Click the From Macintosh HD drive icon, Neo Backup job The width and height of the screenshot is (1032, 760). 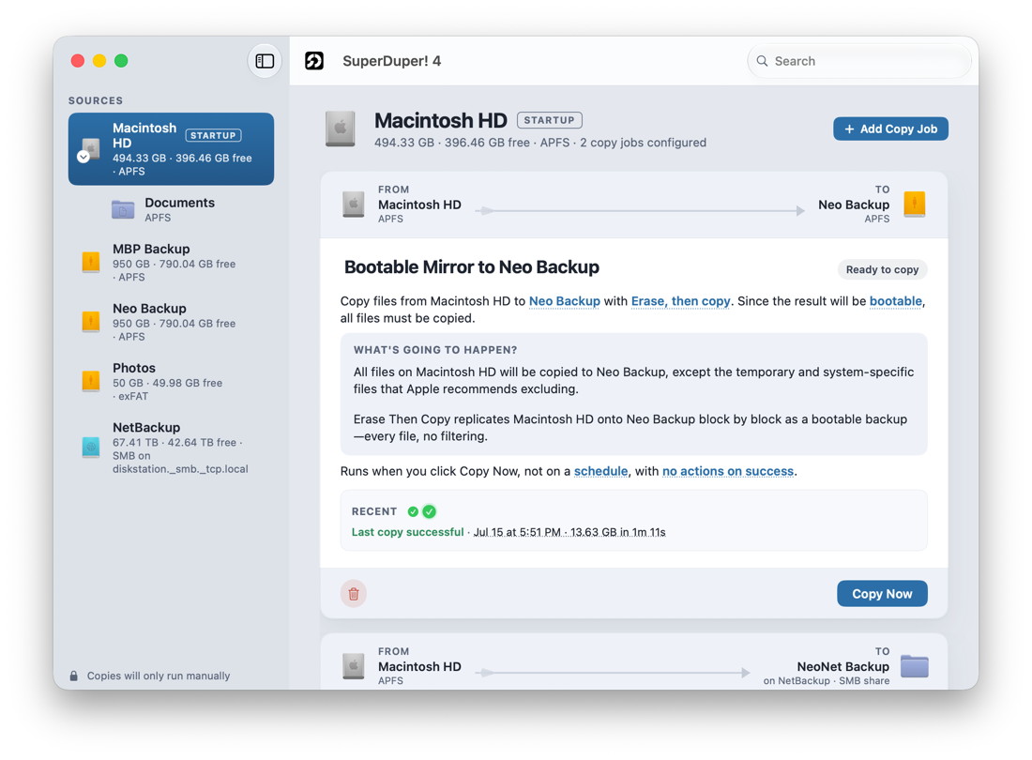(x=354, y=205)
